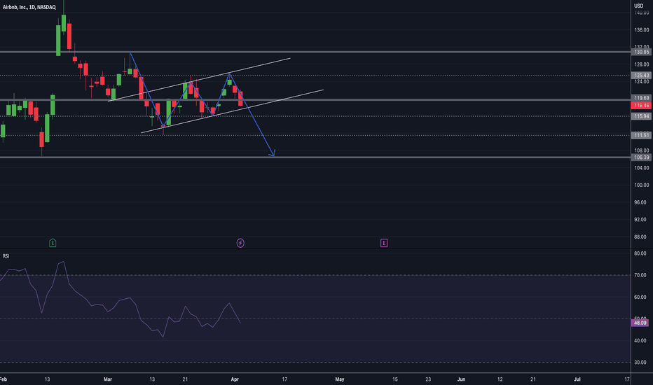Click the Mar date label on time axis
653x385 pixels.
coord(108,379)
